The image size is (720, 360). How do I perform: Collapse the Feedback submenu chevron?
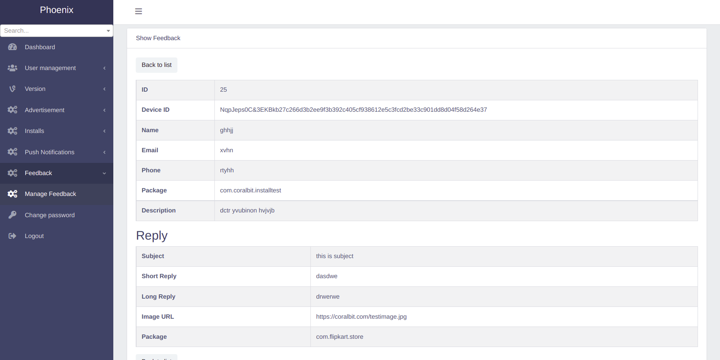(x=104, y=173)
